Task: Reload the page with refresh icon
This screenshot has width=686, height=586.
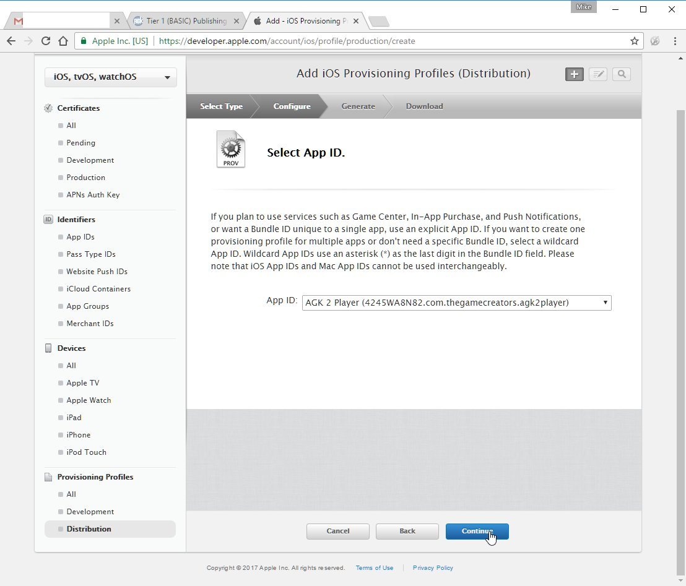Action: point(45,41)
